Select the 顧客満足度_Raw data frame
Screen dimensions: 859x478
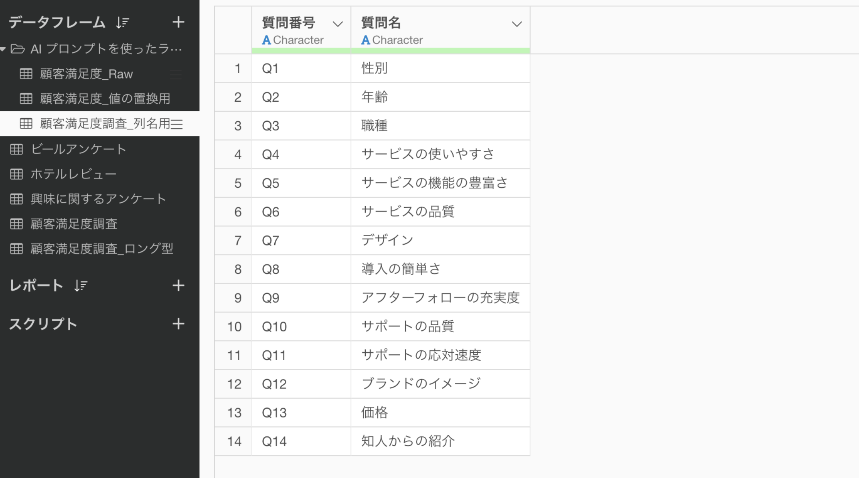[x=86, y=74]
